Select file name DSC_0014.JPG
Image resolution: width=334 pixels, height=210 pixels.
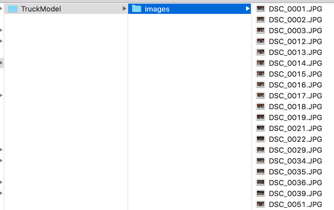(295, 63)
